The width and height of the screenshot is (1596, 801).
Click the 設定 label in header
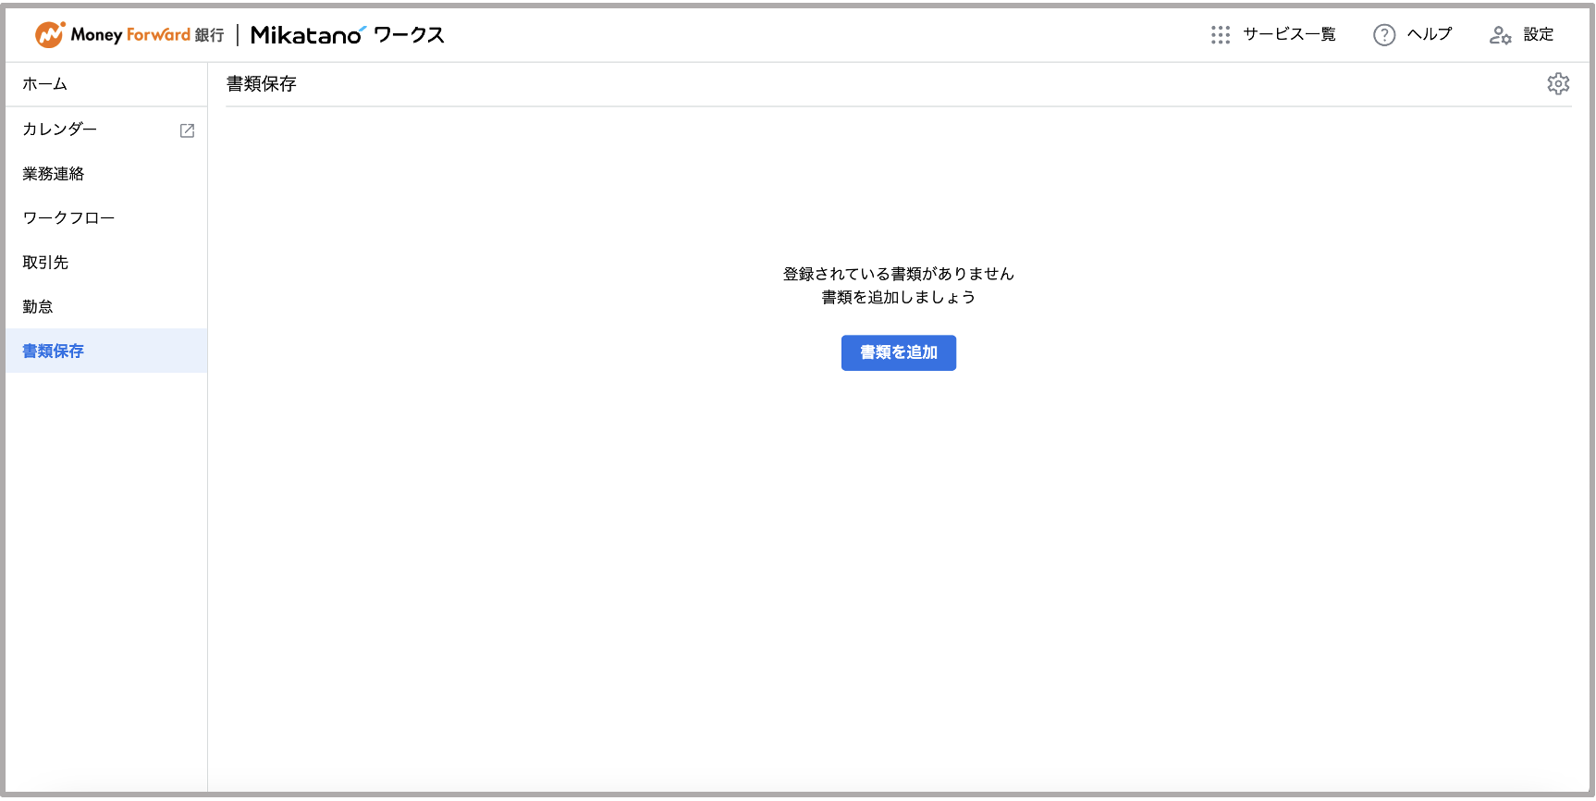1539,34
